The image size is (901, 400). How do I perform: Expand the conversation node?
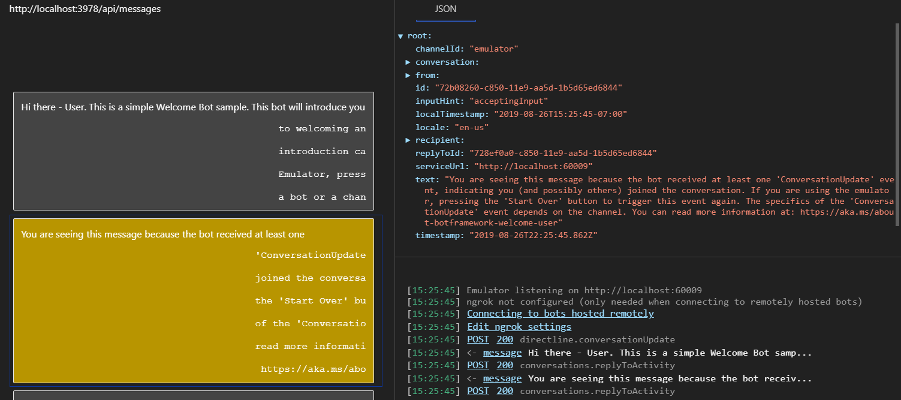pos(408,62)
